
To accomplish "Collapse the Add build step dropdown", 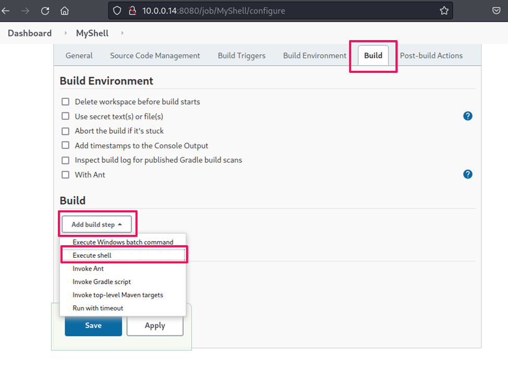I will (97, 223).
